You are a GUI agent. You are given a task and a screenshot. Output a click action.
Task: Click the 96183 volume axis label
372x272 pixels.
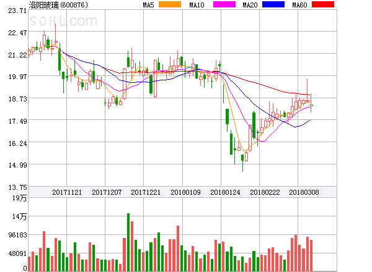click(x=17, y=235)
